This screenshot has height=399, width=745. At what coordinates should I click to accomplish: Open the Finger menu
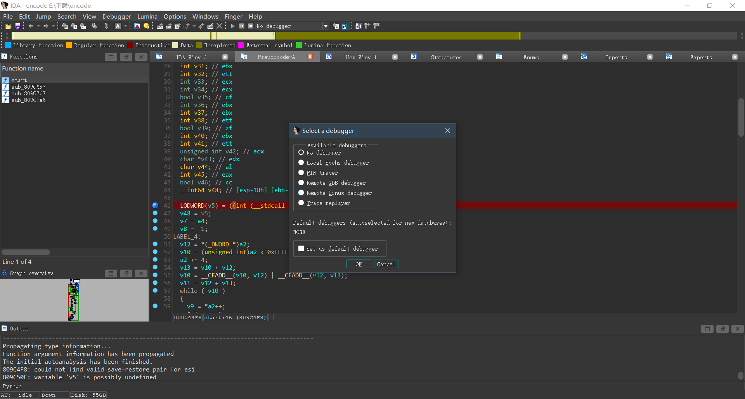pyautogui.click(x=234, y=16)
